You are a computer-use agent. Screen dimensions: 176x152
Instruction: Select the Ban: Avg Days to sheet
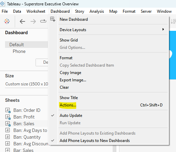click(x=30, y=130)
